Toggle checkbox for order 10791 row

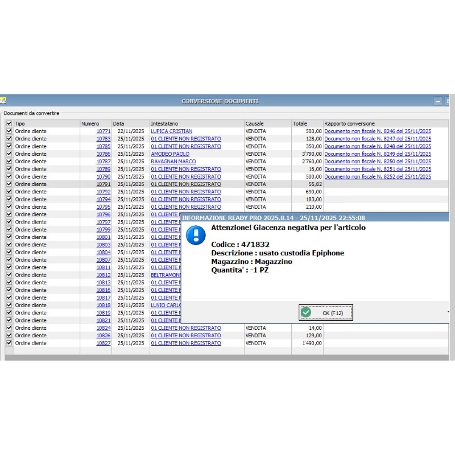(x=9, y=184)
